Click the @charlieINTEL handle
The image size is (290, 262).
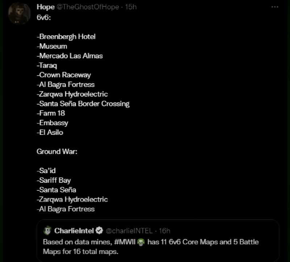[x=129, y=231]
